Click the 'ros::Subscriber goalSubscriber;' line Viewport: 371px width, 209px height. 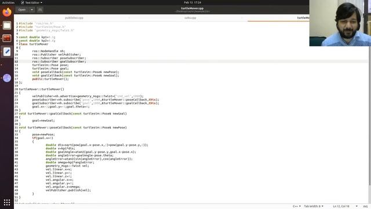59,62
